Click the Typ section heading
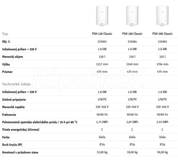 [5, 34]
